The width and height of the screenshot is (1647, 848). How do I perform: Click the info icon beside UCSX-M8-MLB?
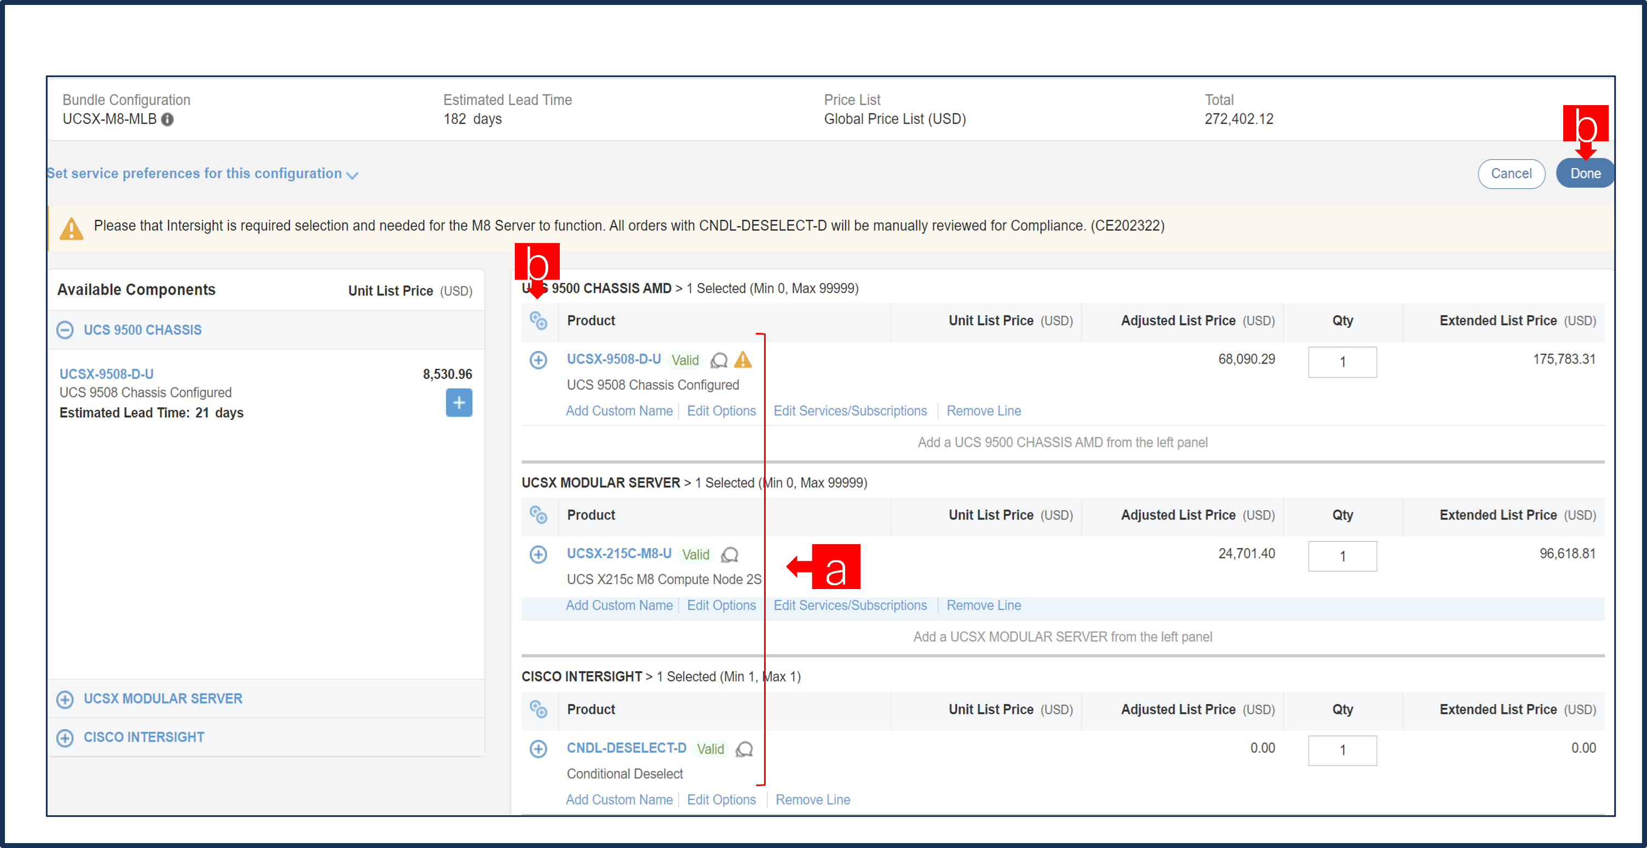point(168,119)
